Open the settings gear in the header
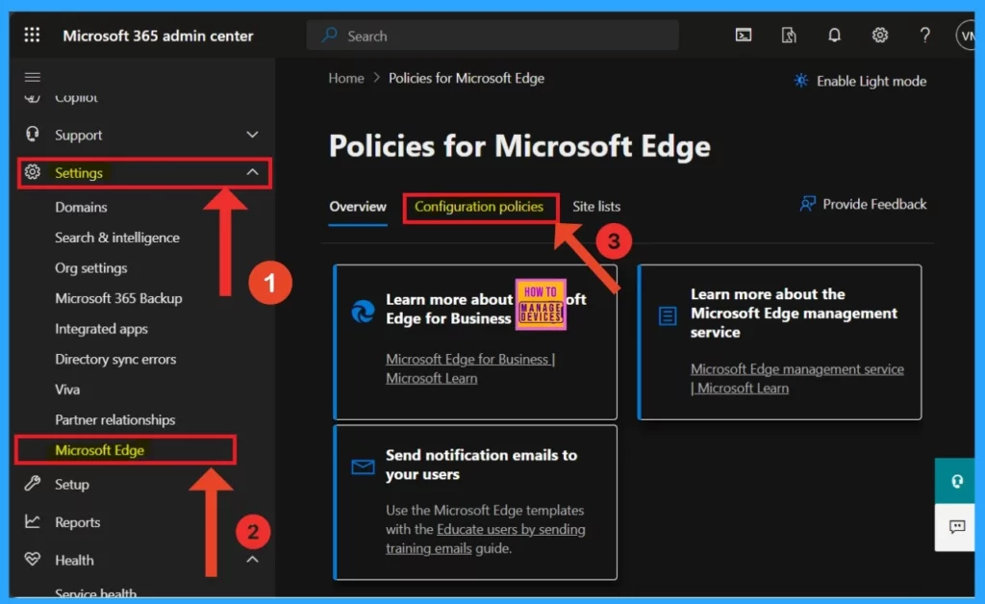 pos(879,36)
